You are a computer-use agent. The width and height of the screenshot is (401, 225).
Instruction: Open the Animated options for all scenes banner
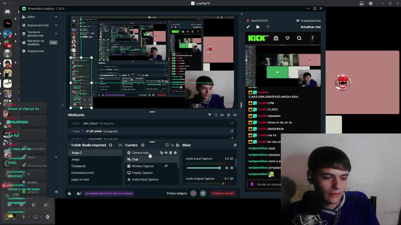coord(109,193)
